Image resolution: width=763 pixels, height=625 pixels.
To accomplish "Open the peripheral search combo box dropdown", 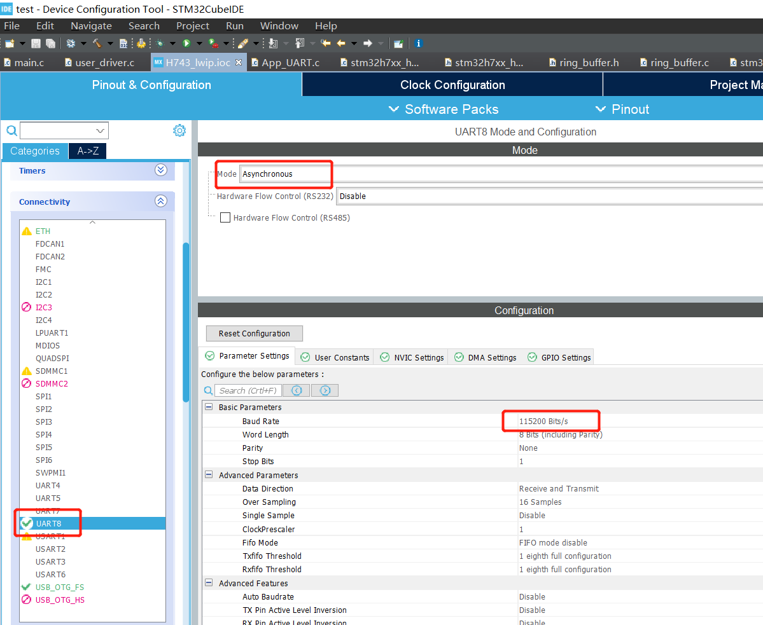I will (x=100, y=131).
